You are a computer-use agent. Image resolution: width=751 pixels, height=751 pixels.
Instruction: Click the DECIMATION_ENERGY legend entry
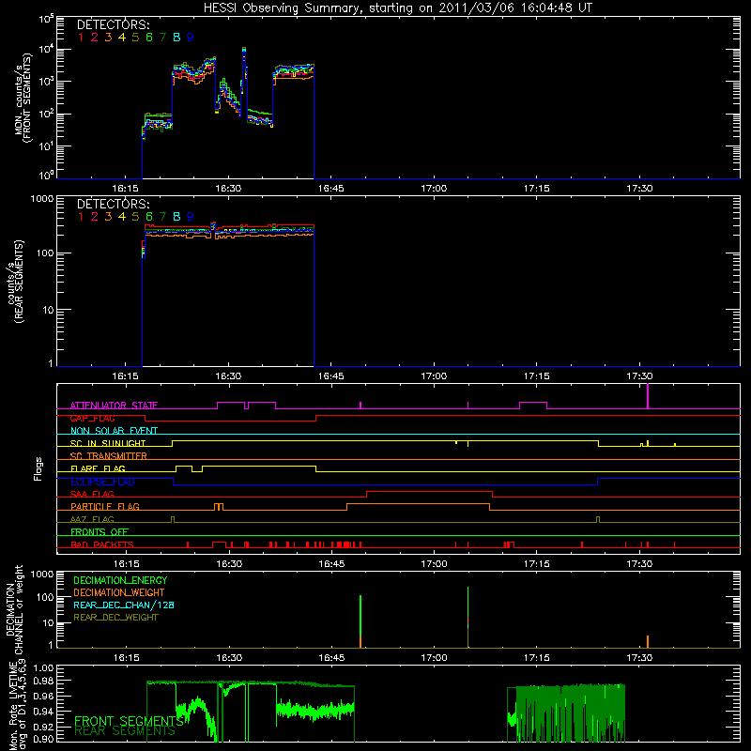120,580
